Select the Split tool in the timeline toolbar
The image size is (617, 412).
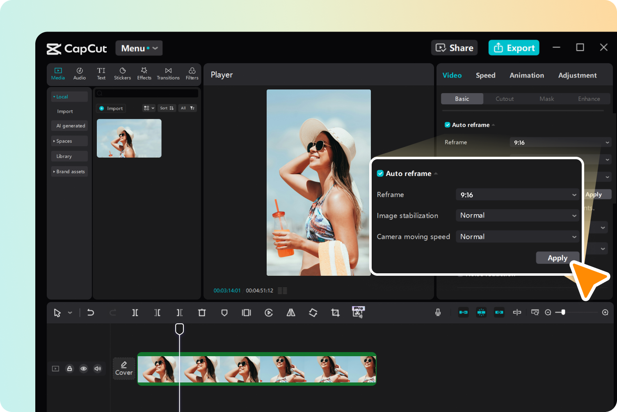click(135, 312)
